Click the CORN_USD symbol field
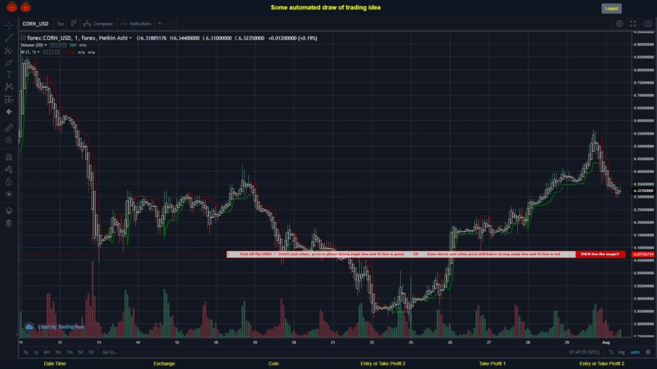 [x=35, y=24]
